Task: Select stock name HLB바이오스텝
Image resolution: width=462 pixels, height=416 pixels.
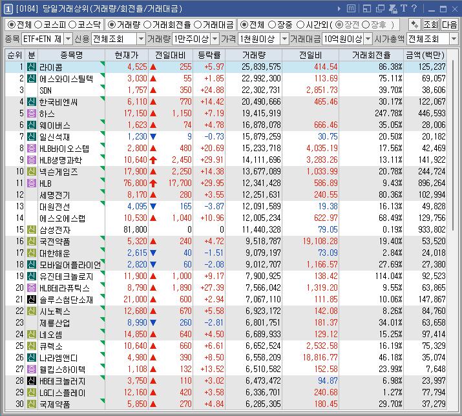Action: coord(64,148)
